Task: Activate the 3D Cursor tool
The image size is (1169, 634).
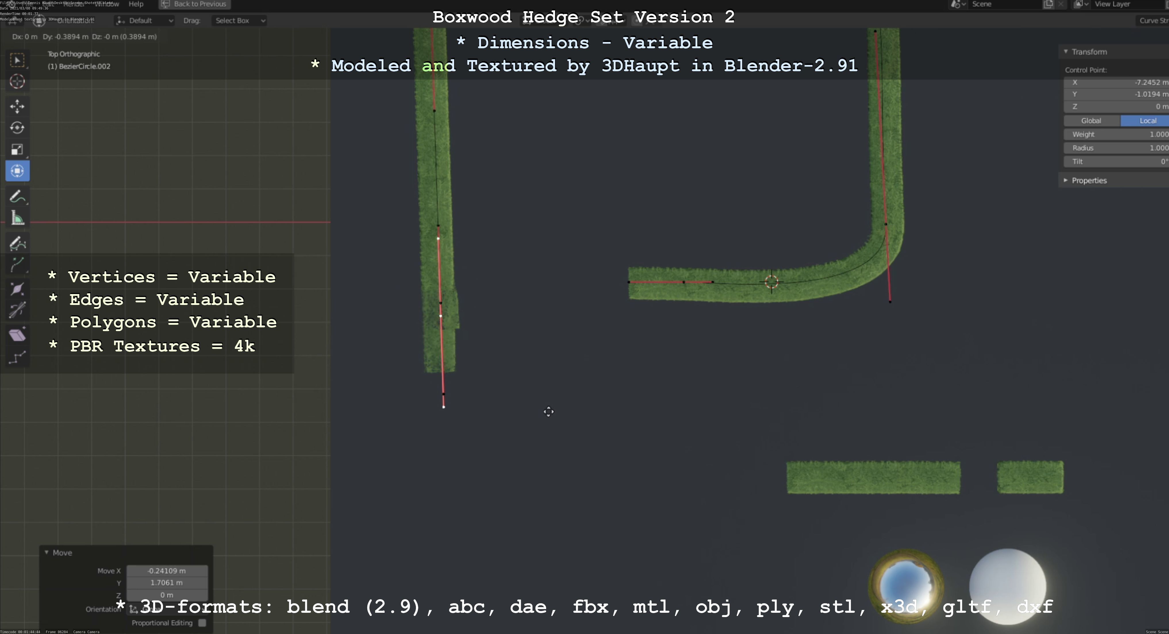Action: tap(17, 82)
